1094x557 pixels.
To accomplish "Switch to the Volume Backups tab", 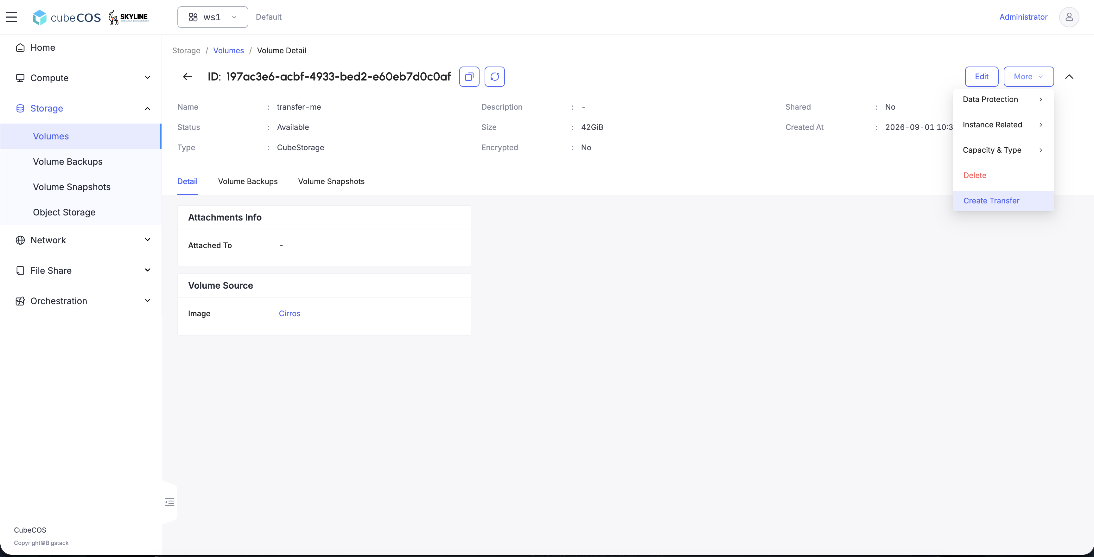I will tap(248, 182).
